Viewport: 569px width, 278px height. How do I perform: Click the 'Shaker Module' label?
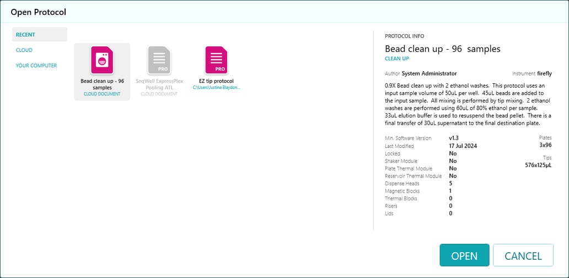401,161
